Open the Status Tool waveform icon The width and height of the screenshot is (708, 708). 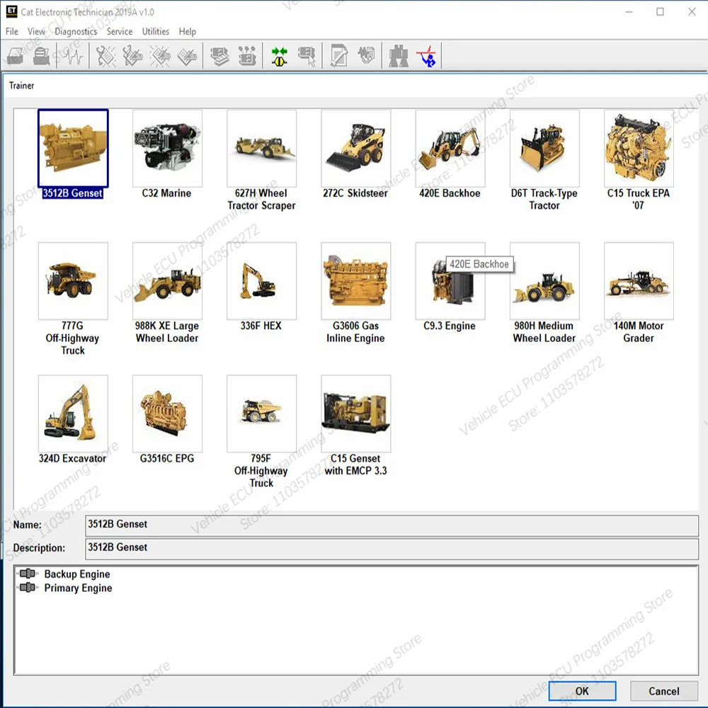click(72, 57)
